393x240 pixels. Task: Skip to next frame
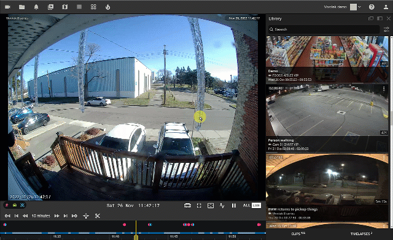66,216
